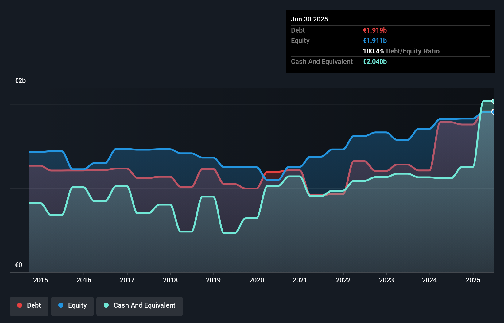Click the 2022 x-axis label
The width and height of the screenshot is (504, 323).
pos(343,280)
